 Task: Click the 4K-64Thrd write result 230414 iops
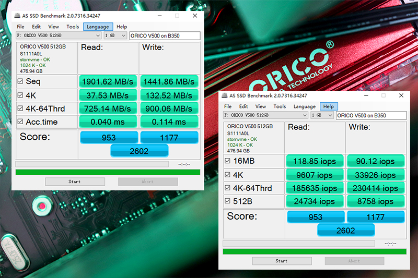pos(375,188)
